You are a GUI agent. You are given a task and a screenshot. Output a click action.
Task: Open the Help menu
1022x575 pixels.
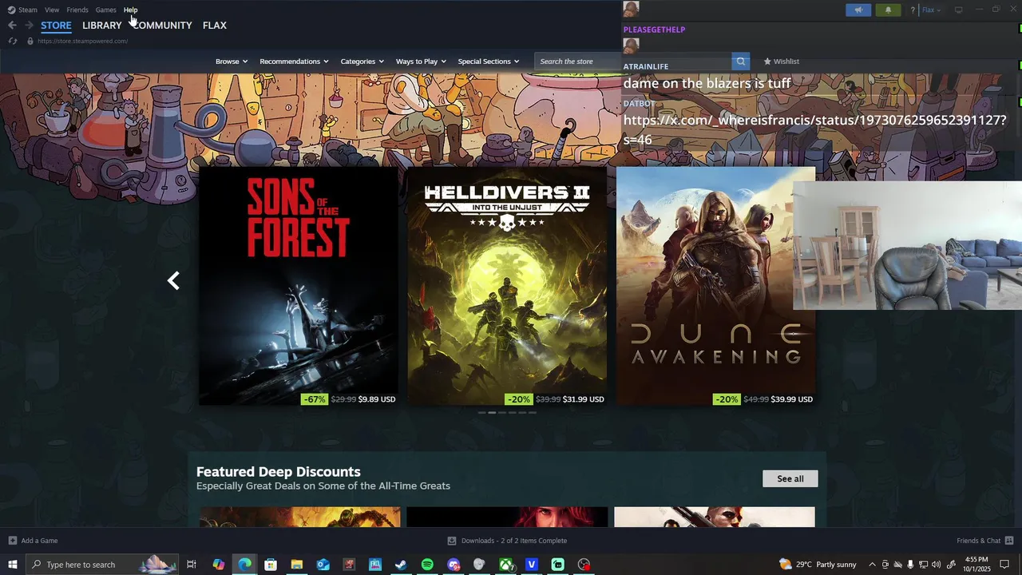130,10
